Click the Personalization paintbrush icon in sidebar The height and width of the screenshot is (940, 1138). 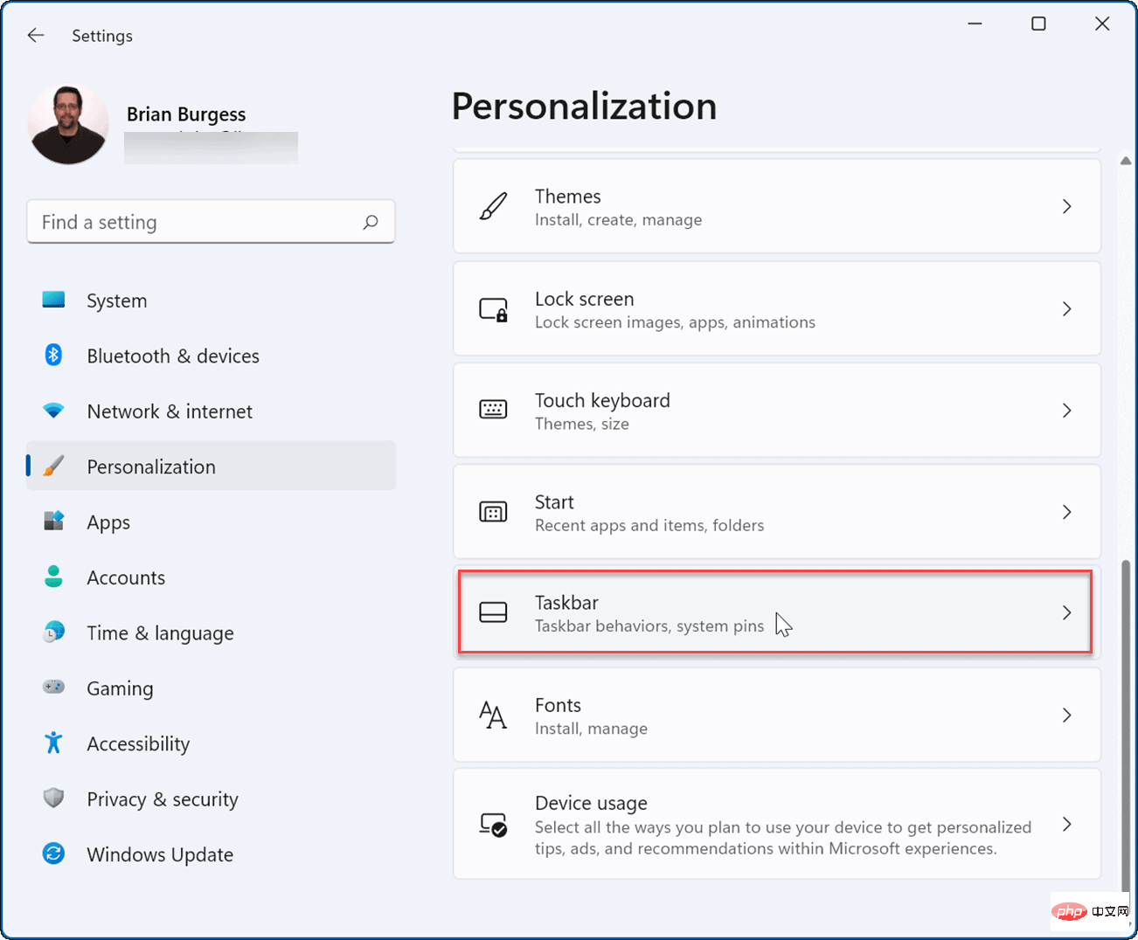[53, 466]
